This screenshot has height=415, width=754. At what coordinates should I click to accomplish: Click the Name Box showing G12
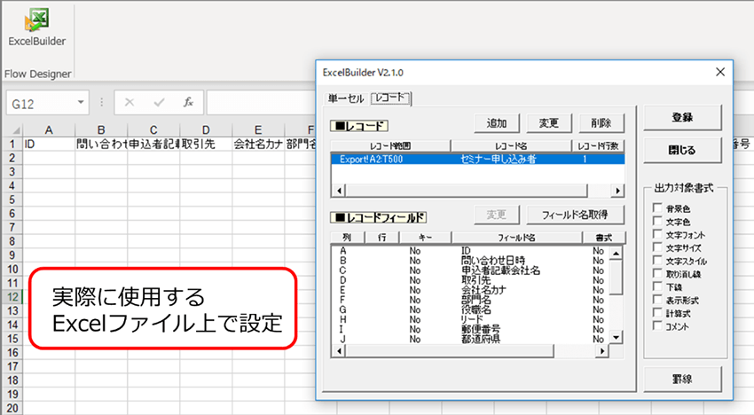click(42, 103)
